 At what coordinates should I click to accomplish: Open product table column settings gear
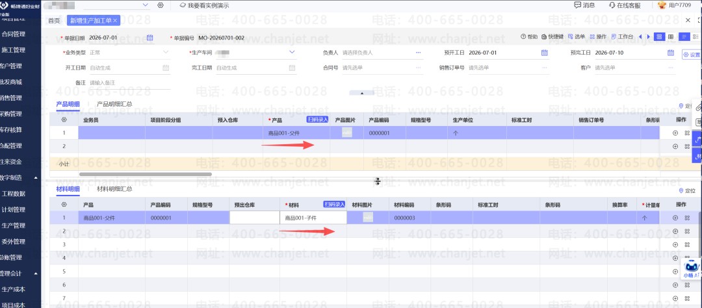coord(64,120)
